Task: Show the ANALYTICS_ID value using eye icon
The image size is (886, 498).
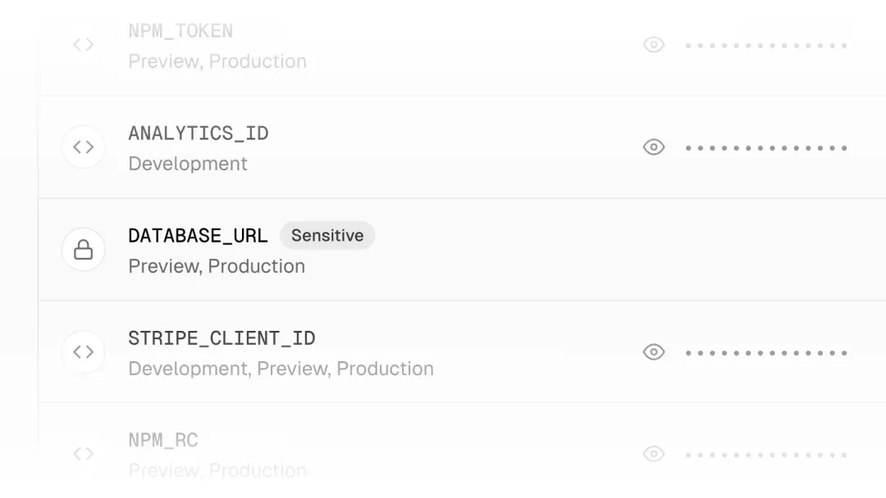Action: pyautogui.click(x=654, y=147)
